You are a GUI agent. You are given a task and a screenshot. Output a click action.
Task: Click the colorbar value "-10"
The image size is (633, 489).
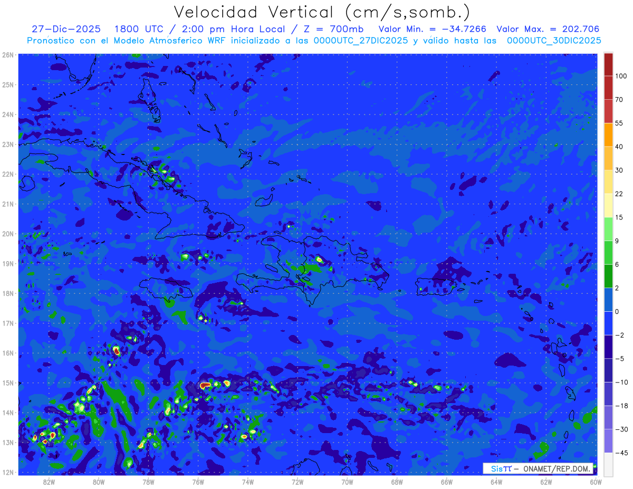(x=621, y=382)
